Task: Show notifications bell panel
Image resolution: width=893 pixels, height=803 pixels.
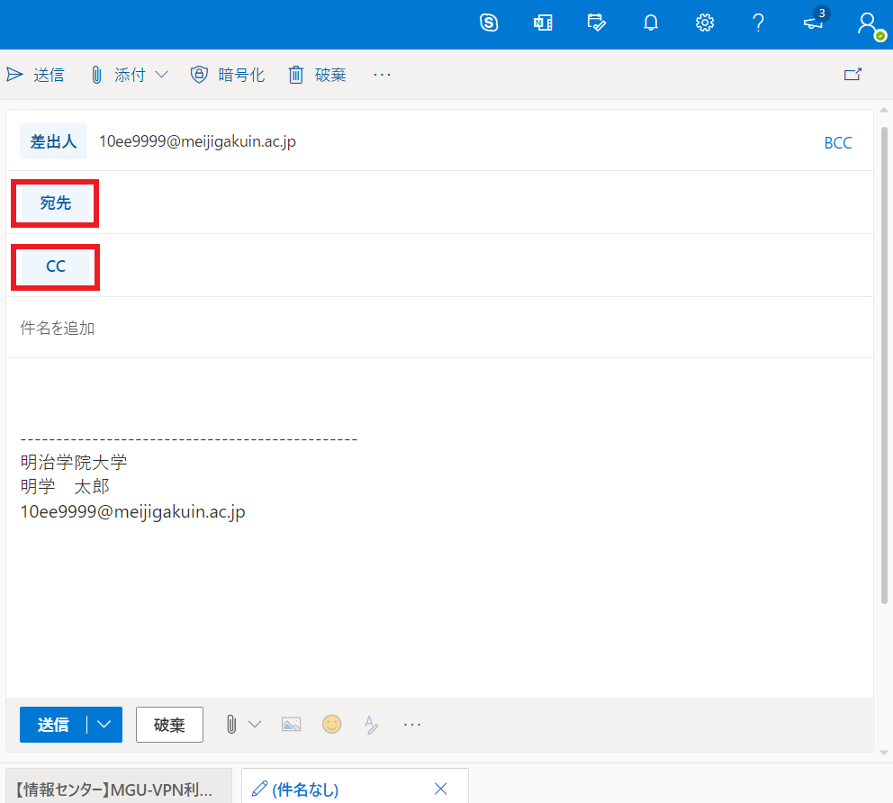Action: tap(651, 23)
